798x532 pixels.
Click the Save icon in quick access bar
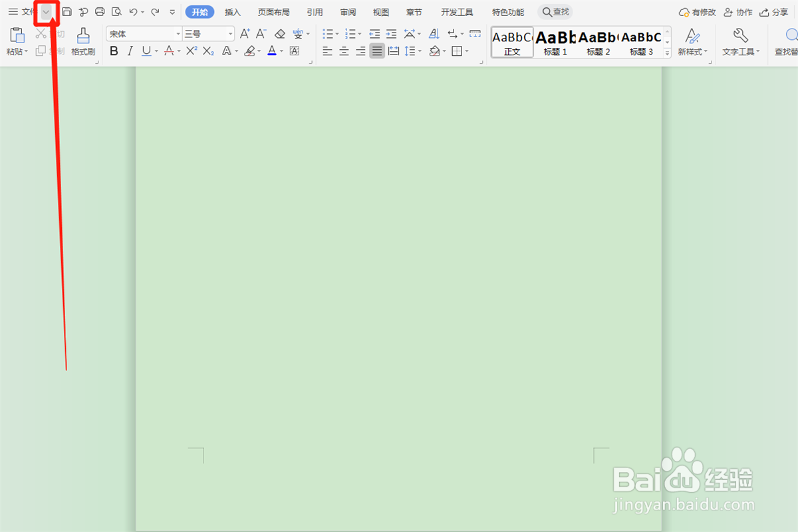(66, 12)
